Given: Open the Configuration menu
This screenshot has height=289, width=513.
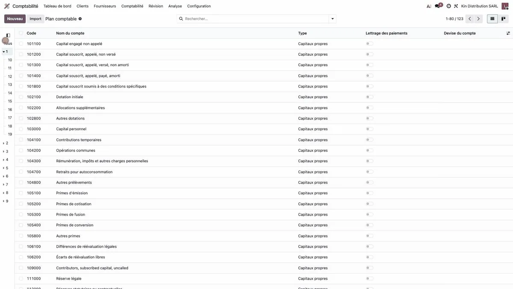Looking at the screenshot, I should point(199,6).
